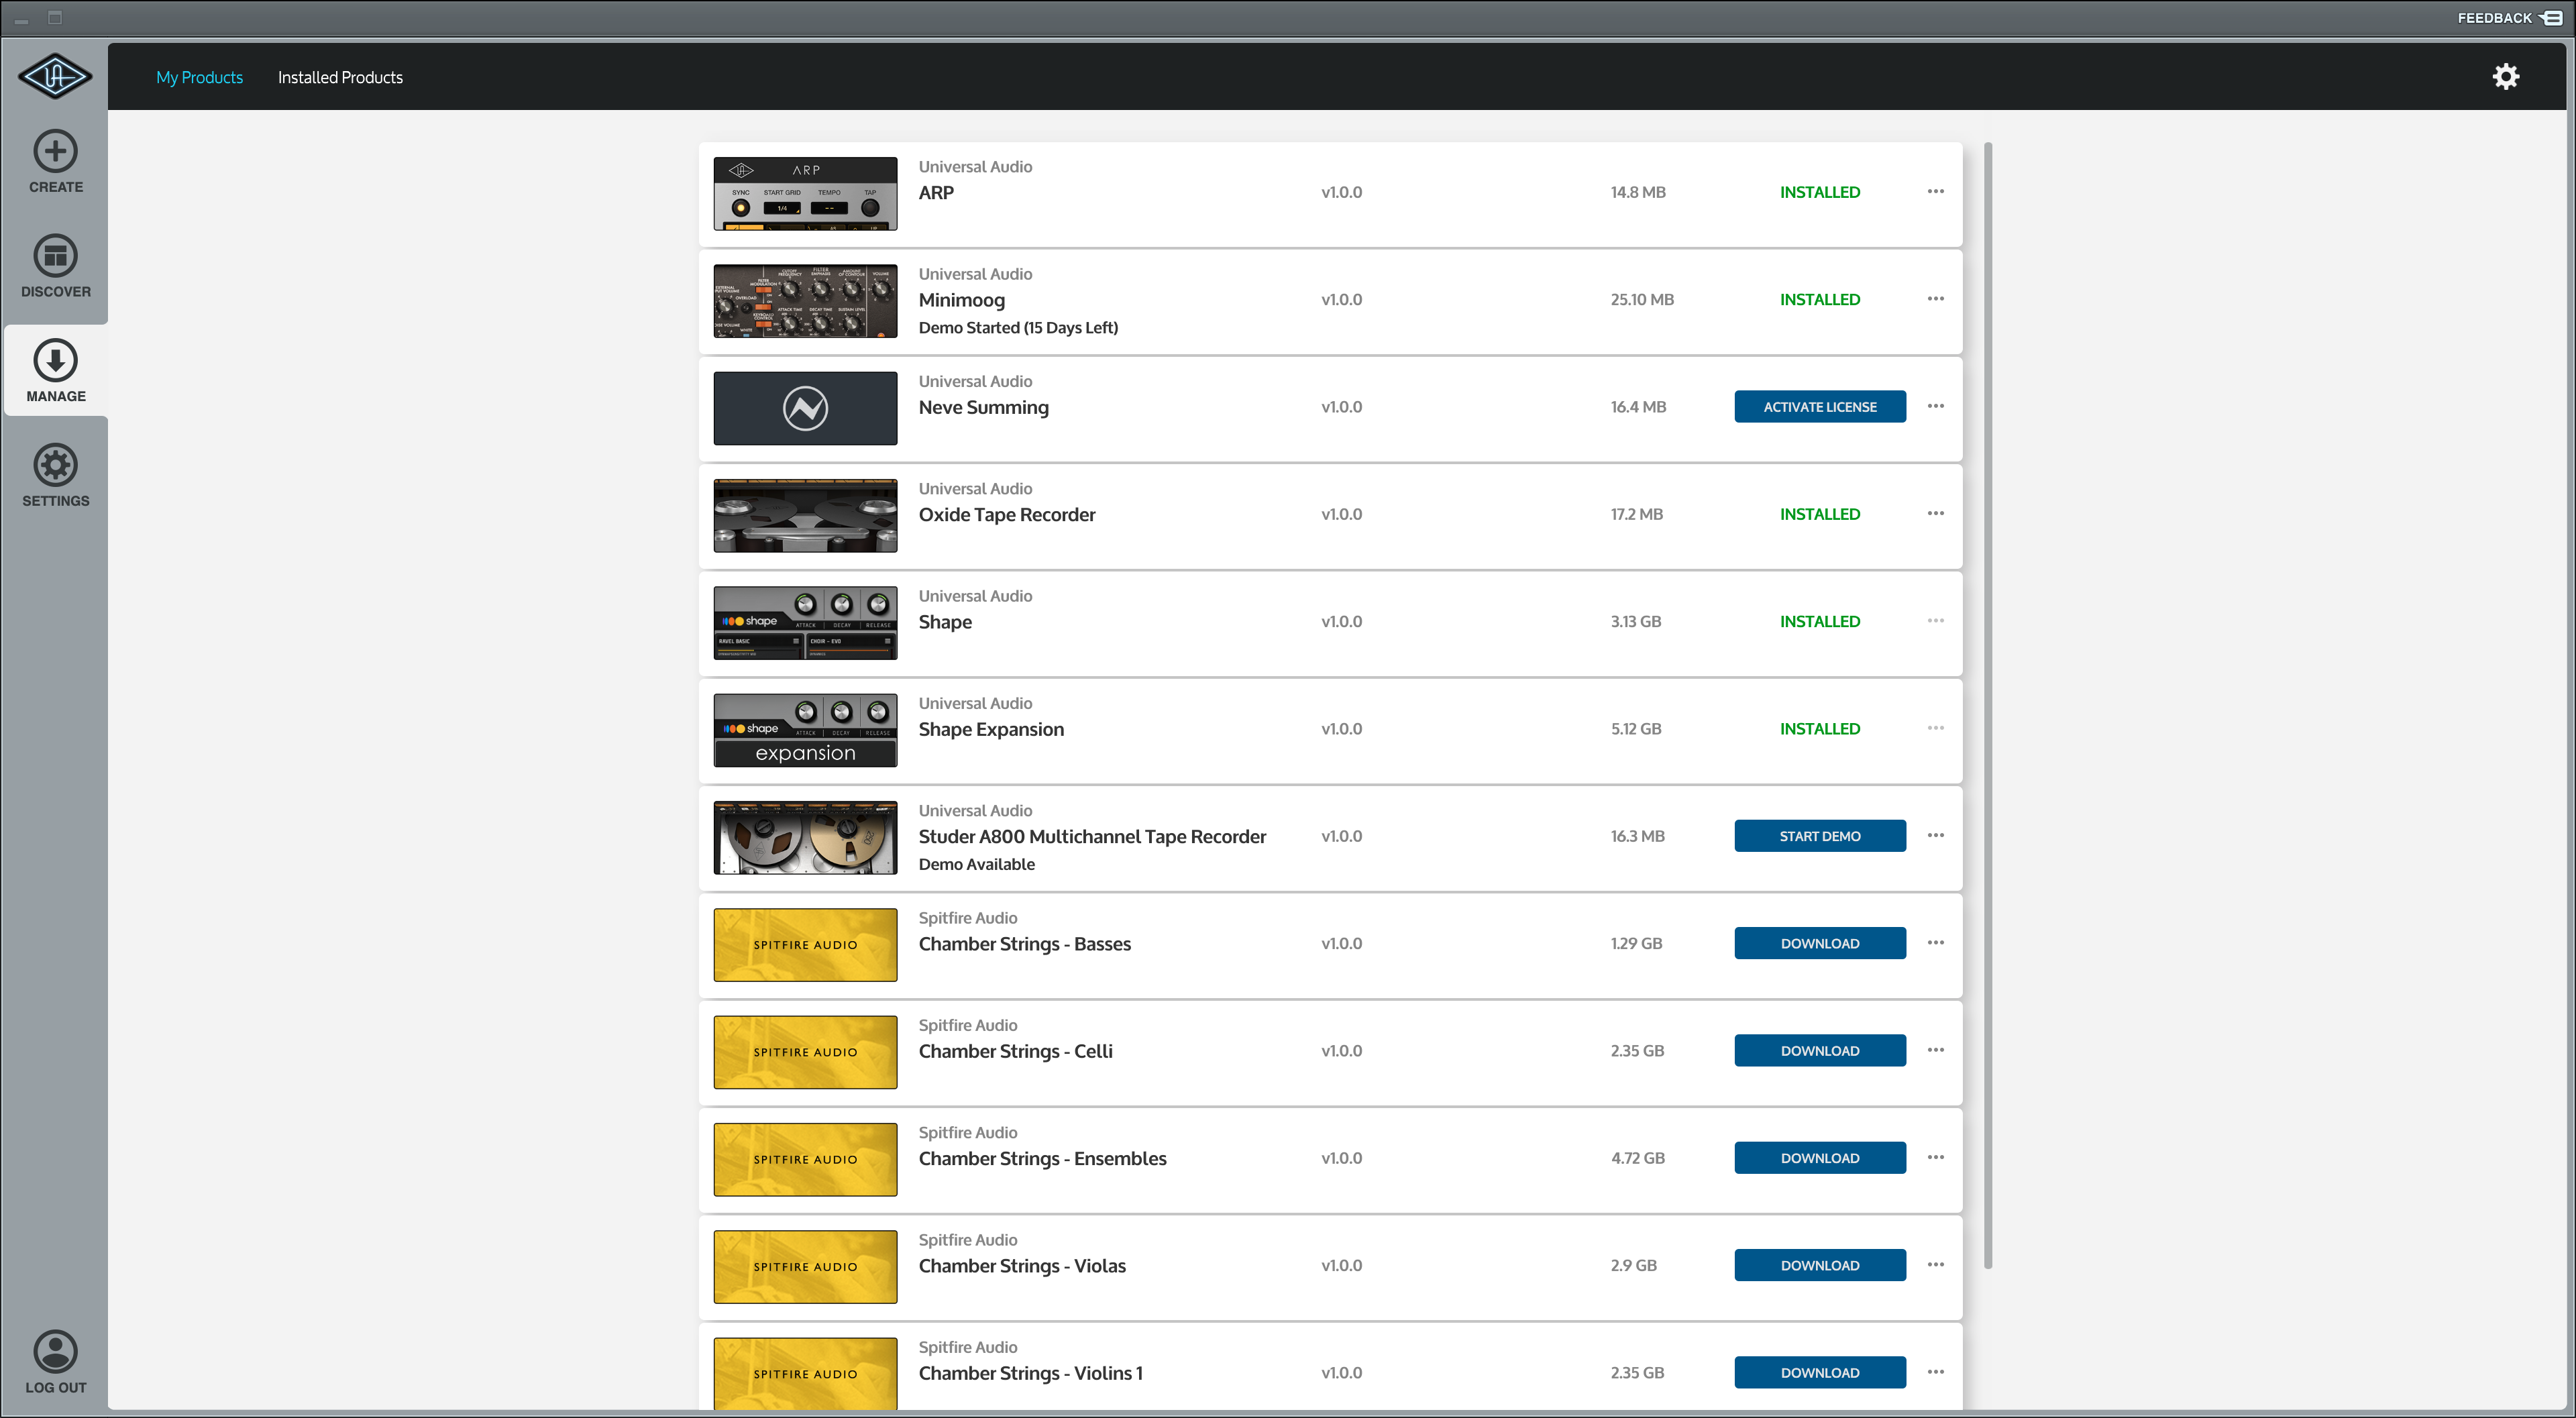Open the more options menu for ARP

(x=1935, y=191)
